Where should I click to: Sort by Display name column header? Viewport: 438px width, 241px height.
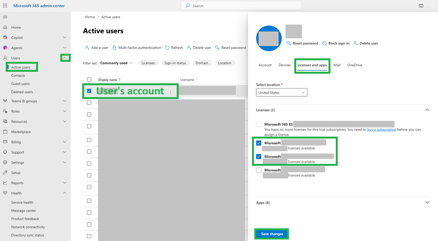109,80
